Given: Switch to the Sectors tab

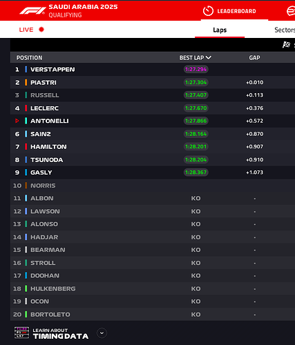Looking at the screenshot, I should pyautogui.click(x=285, y=30).
